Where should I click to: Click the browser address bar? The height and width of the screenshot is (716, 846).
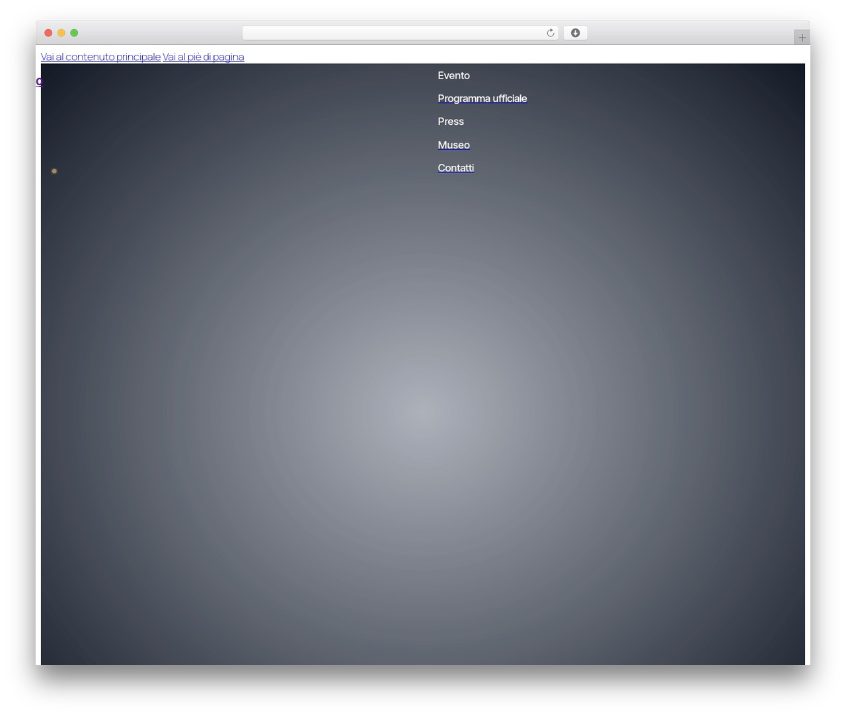(400, 33)
